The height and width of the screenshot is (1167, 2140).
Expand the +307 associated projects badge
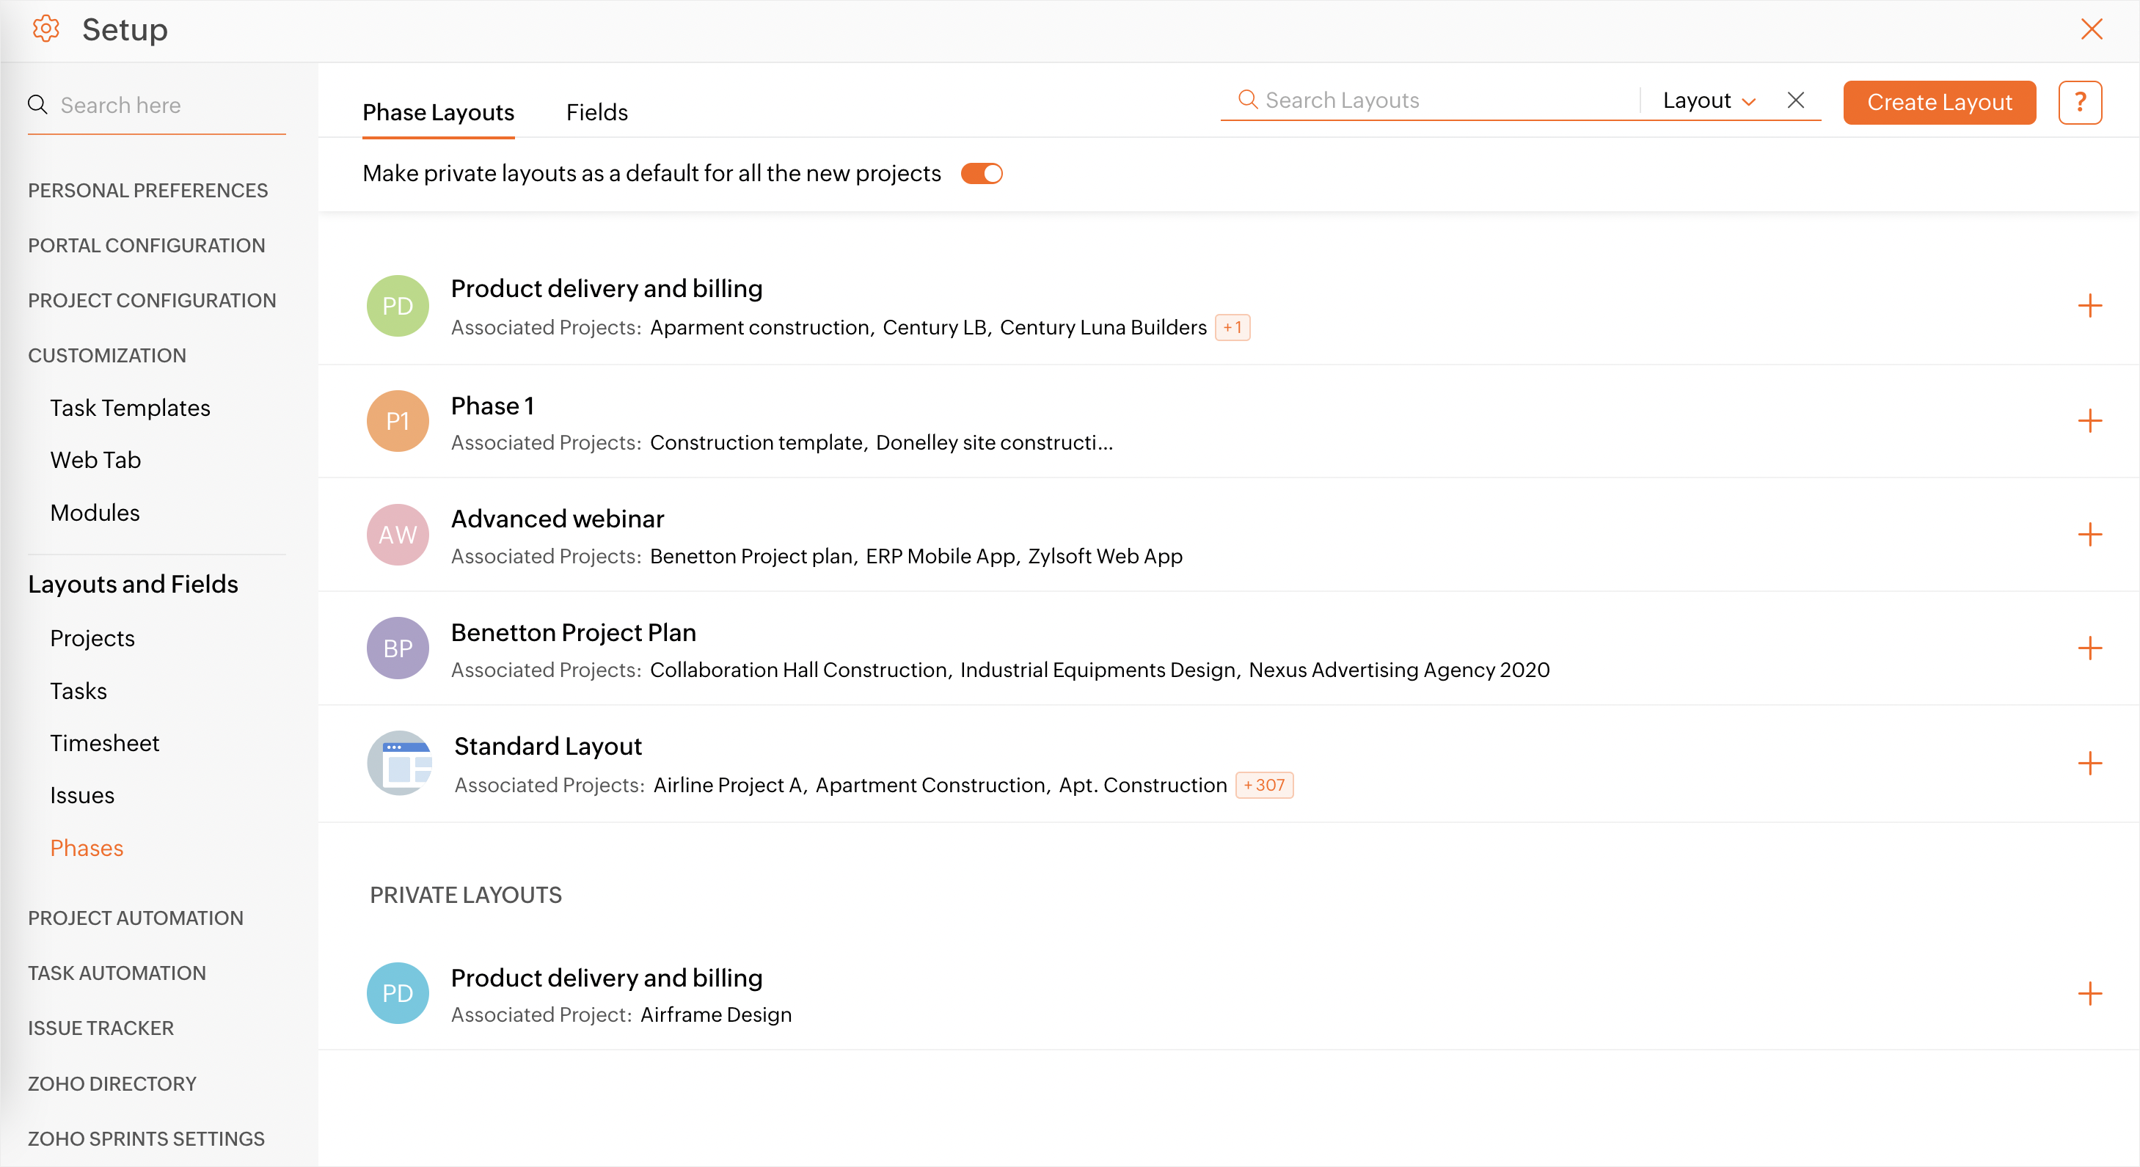point(1263,785)
